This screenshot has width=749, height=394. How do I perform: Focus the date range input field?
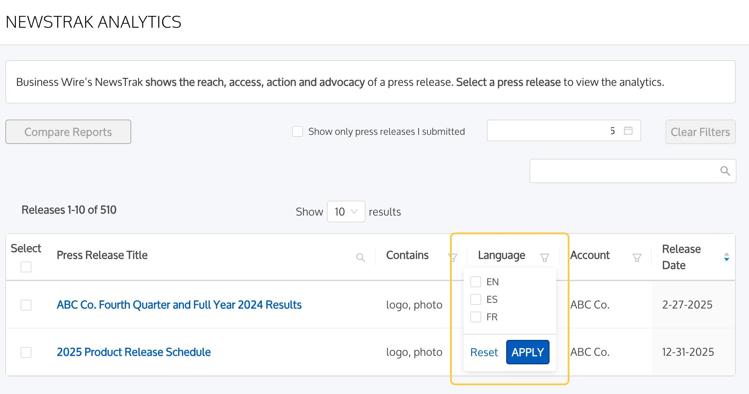[x=564, y=130]
